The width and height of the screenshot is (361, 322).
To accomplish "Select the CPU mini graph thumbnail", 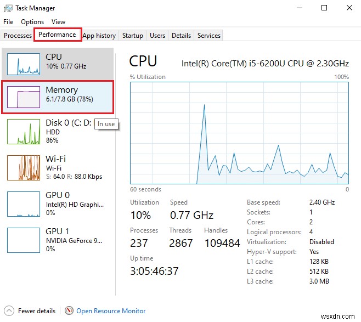I will coord(24,64).
